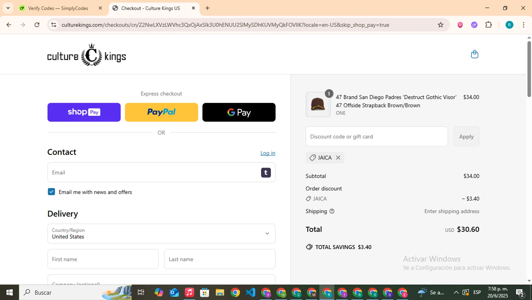Pay with Shop Pay express checkout
Image resolution: width=532 pixels, height=300 pixels.
pyautogui.click(x=84, y=112)
